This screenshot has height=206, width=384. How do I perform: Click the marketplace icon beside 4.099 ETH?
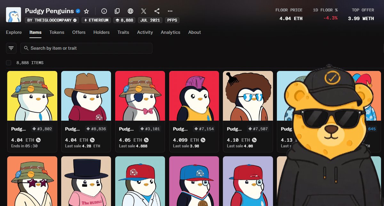coord(203,140)
